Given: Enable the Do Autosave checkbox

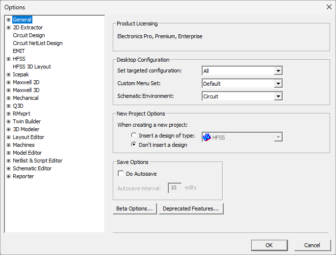Looking at the screenshot, I should click(x=121, y=174).
